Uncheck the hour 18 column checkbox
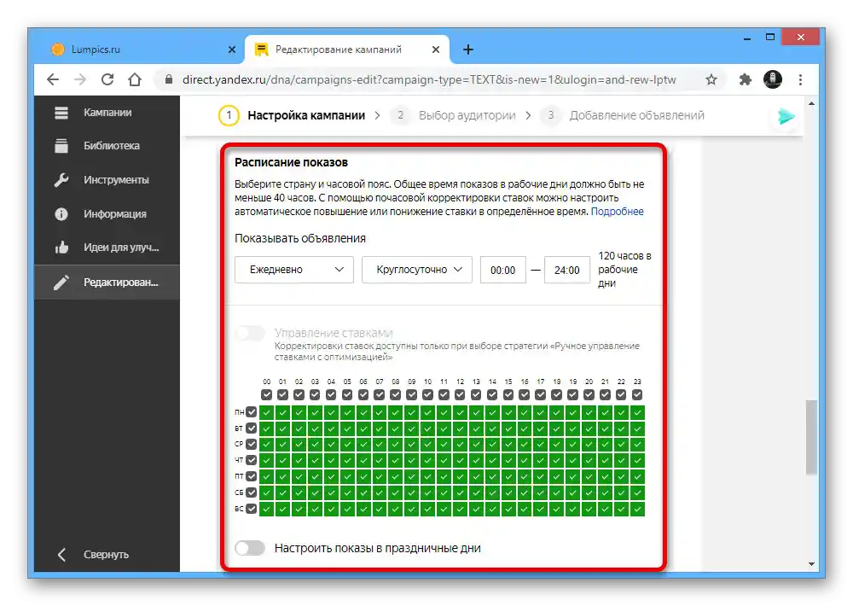The image size is (853, 606). coord(556,394)
